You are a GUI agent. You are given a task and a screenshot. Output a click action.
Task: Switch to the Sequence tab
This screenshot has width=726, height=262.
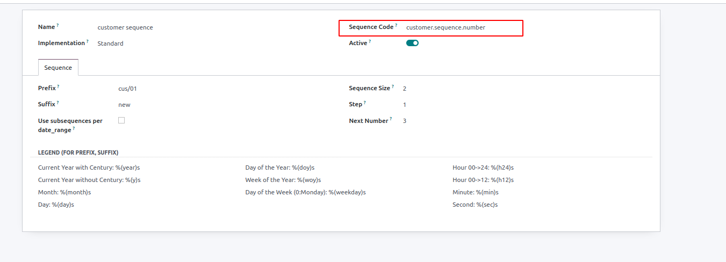coord(58,68)
